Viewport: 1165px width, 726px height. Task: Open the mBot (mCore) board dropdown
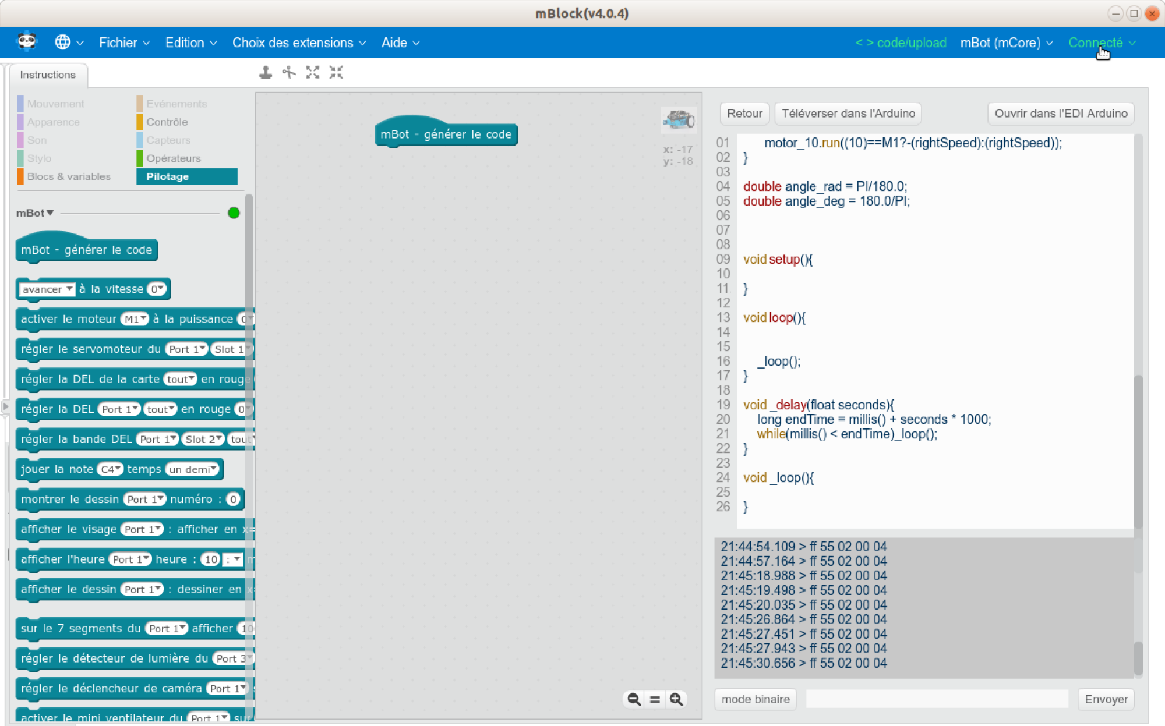1007,43
